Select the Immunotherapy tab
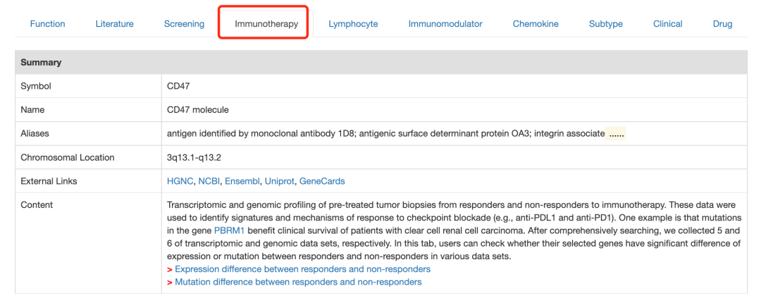761x305 pixels. point(266,24)
